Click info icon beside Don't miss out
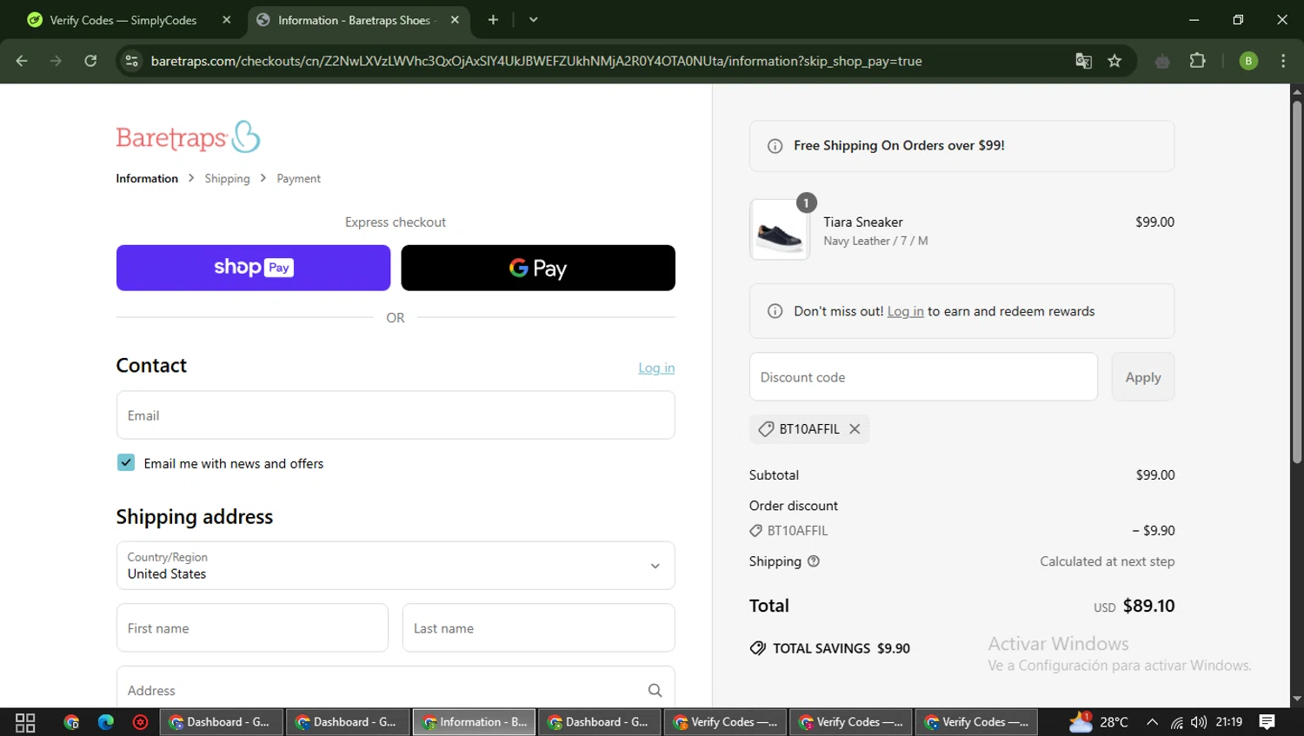The image size is (1304, 736). tap(775, 311)
